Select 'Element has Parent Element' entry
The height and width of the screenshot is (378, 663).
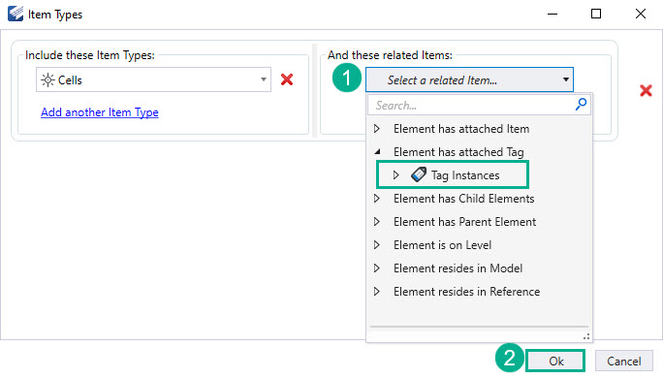tap(464, 222)
